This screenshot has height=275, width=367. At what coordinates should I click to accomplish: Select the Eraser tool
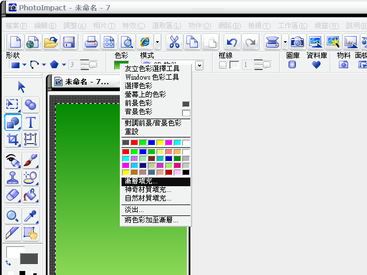[x=13, y=195]
